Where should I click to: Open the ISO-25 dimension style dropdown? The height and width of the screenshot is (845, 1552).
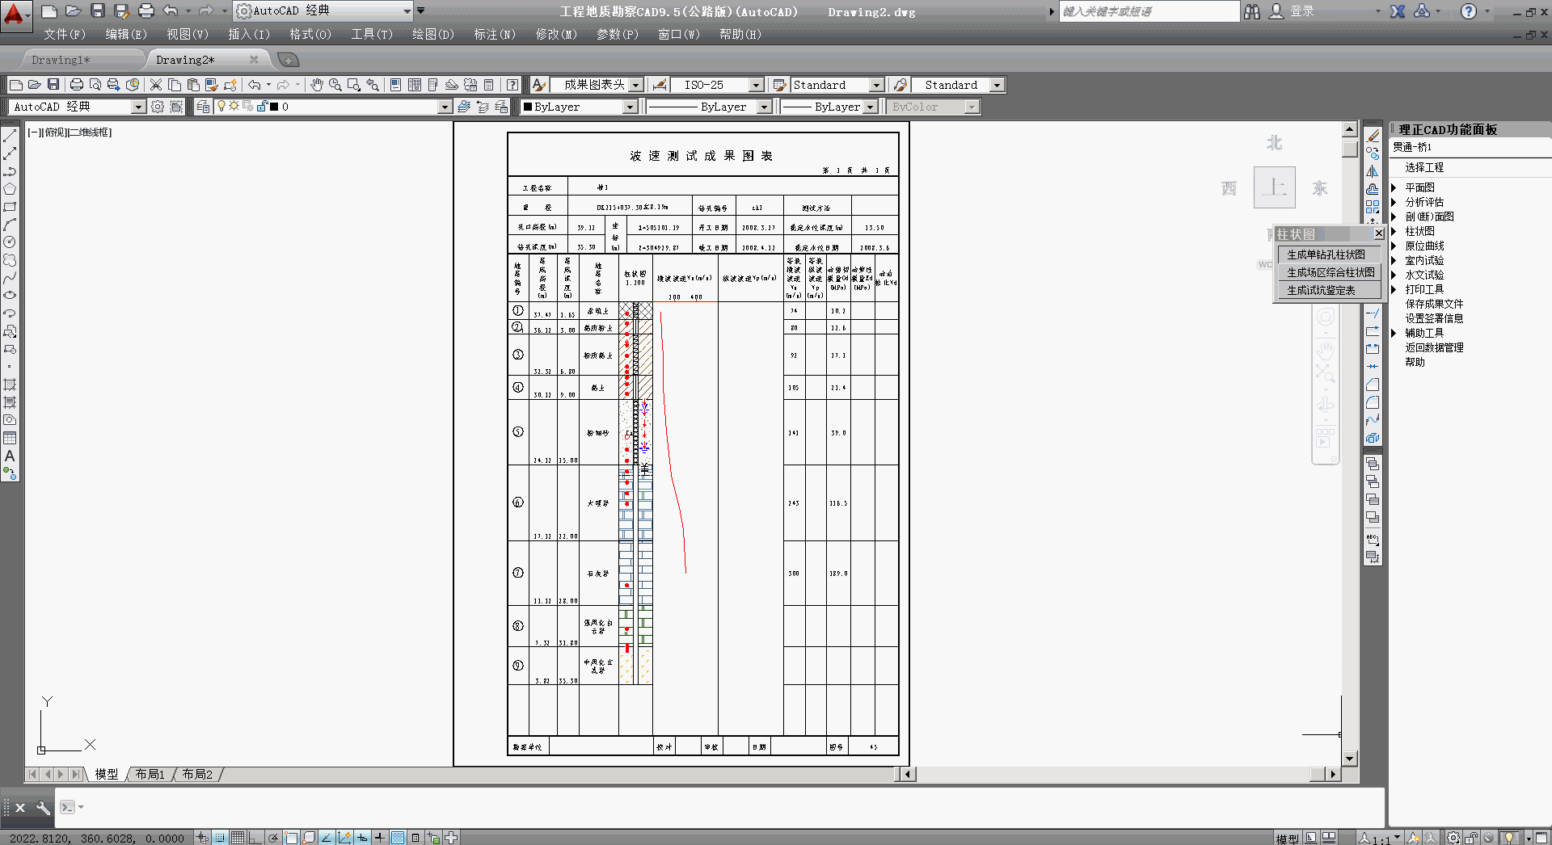coord(756,85)
